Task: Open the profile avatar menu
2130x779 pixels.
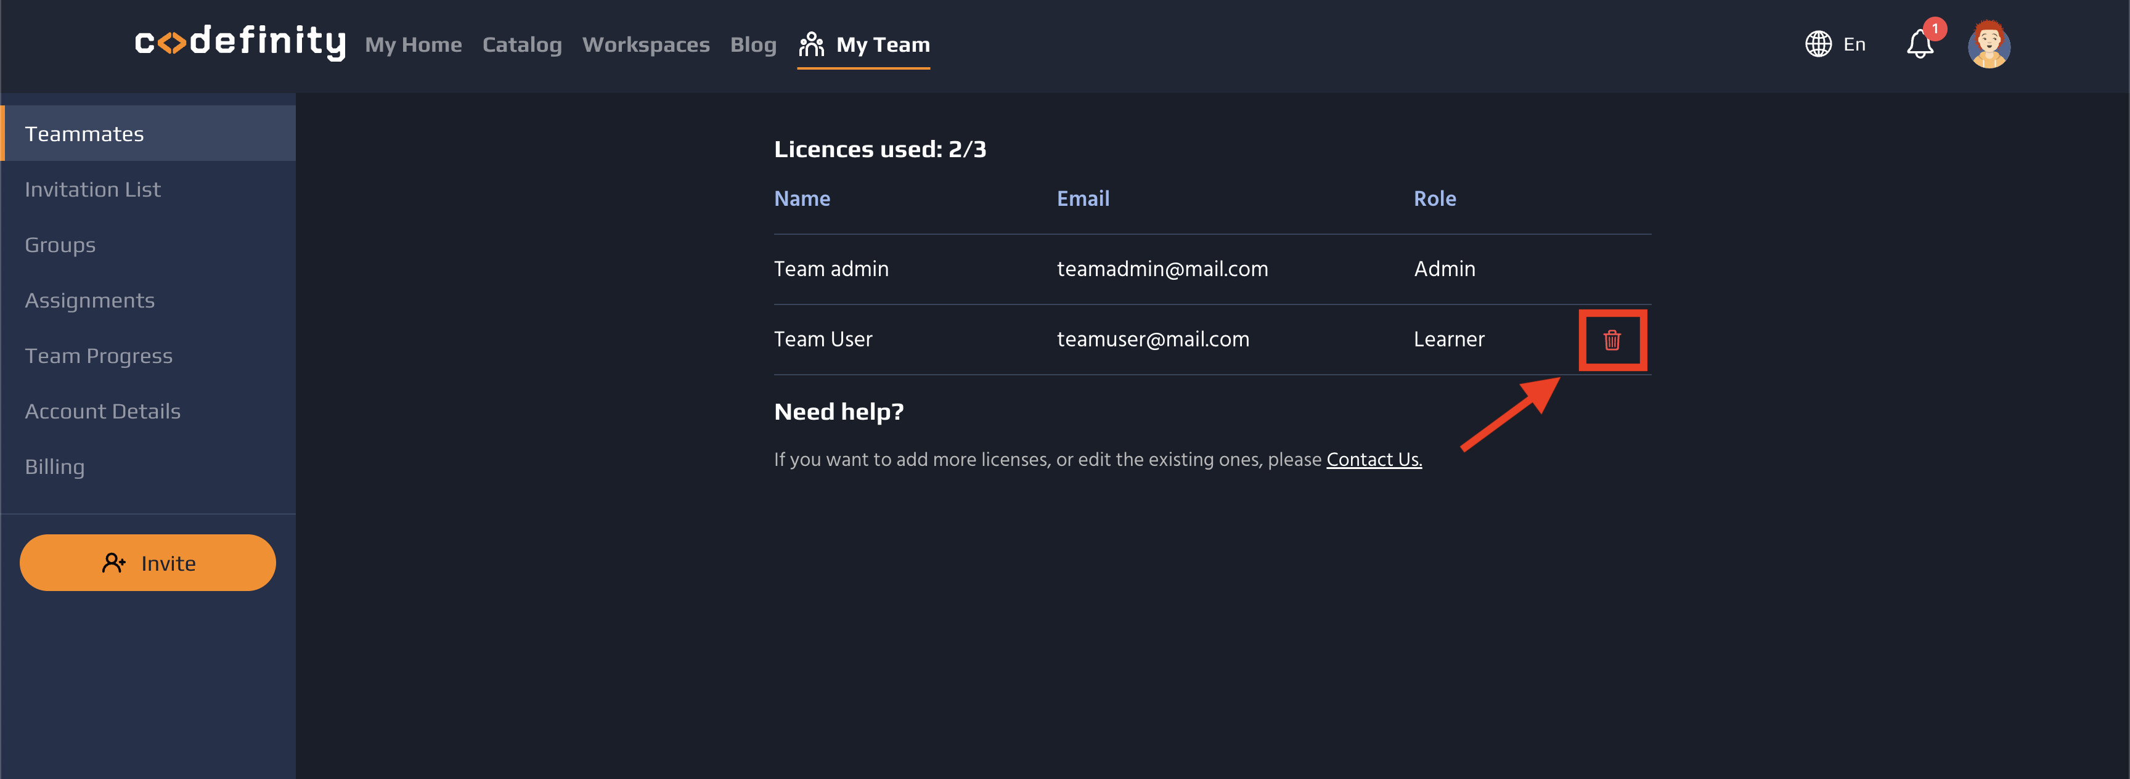Action: [x=1990, y=46]
